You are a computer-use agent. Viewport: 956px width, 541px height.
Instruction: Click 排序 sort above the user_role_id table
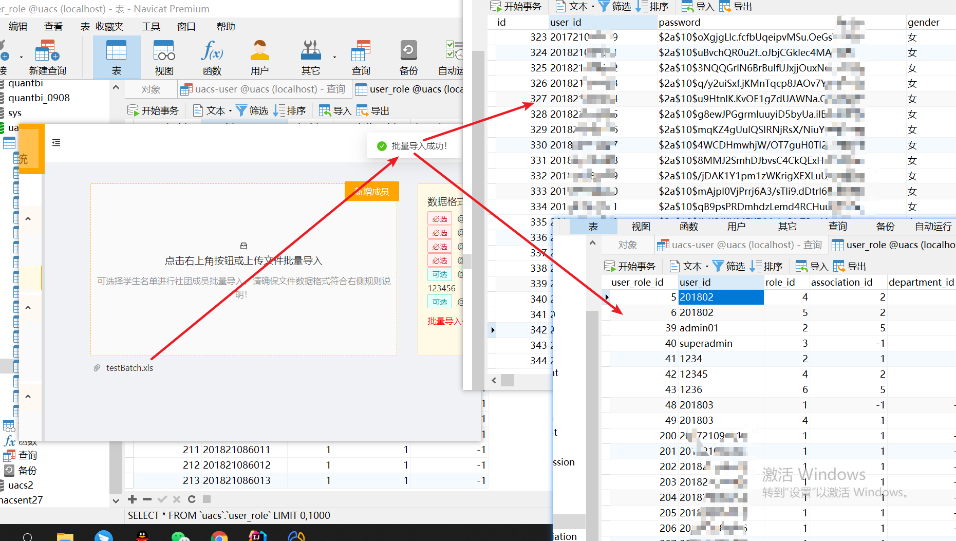(x=766, y=266)
